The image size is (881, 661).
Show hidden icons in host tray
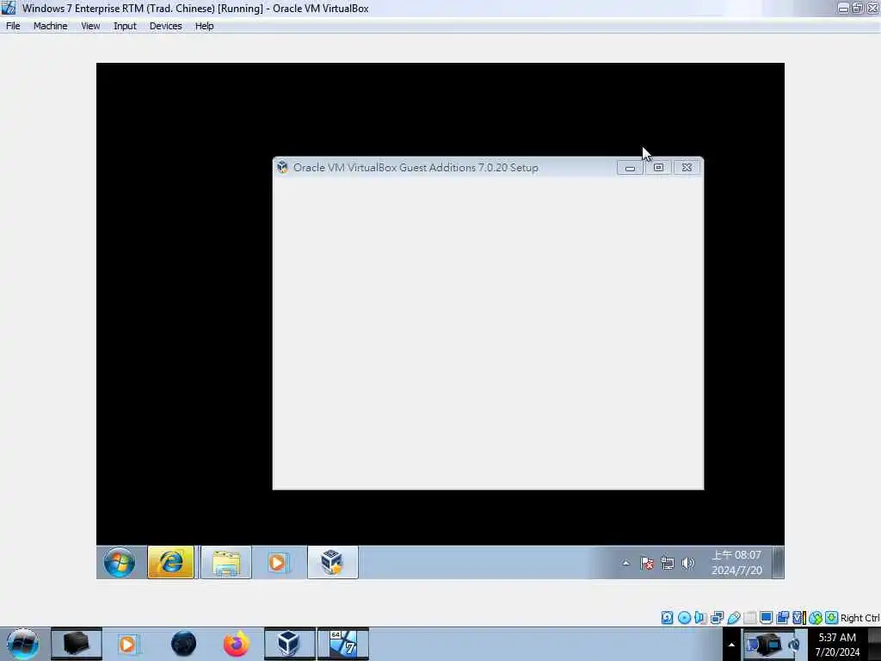click(x=731, y=645)
